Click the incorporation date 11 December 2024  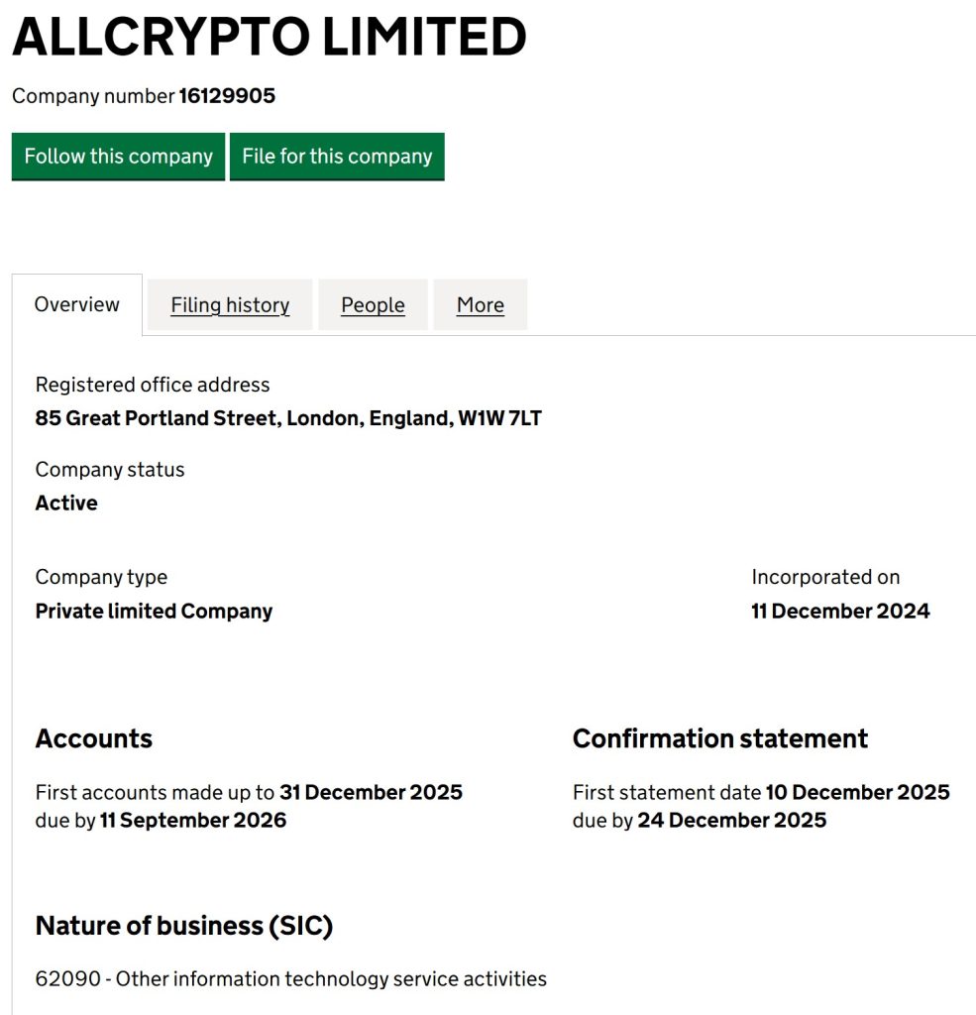(x=840, y=611)
